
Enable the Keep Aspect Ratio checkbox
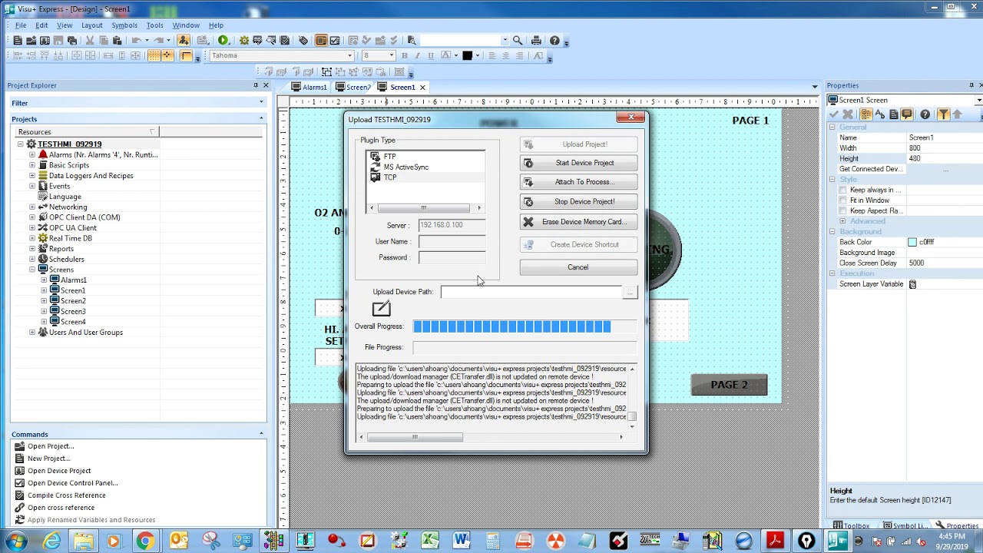[842, 210]
